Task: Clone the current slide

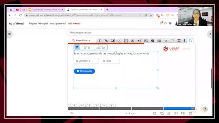Action: click(162, 113)
